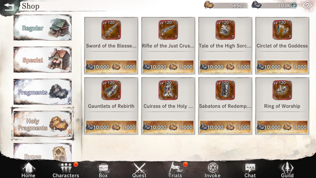Viewport: 316px width, 178px height.
Task: Choose the Circlet of the Goddess item
Action: 282,46
